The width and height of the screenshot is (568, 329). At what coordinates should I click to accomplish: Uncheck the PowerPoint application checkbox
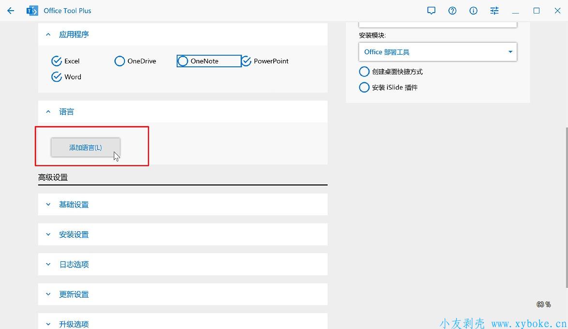[246, 61]
